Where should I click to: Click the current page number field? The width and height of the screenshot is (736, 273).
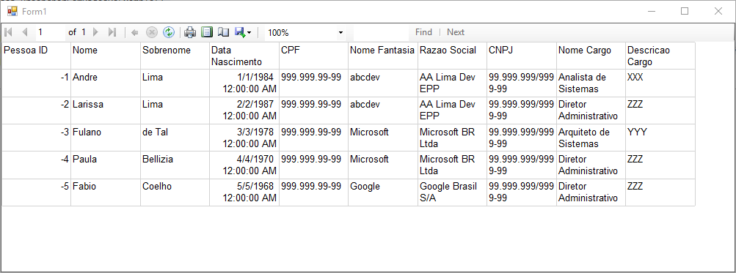coord(50,32)
